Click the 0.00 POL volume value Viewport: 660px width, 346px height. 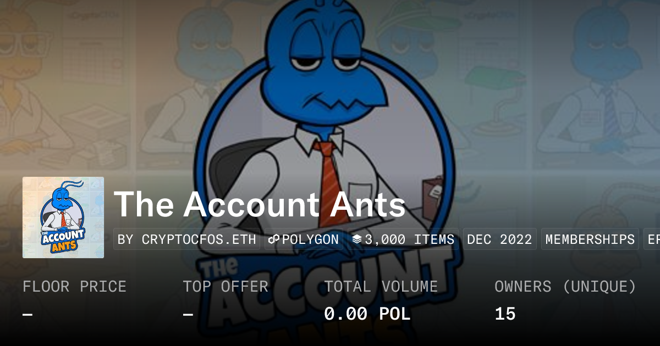click(367, 314)
